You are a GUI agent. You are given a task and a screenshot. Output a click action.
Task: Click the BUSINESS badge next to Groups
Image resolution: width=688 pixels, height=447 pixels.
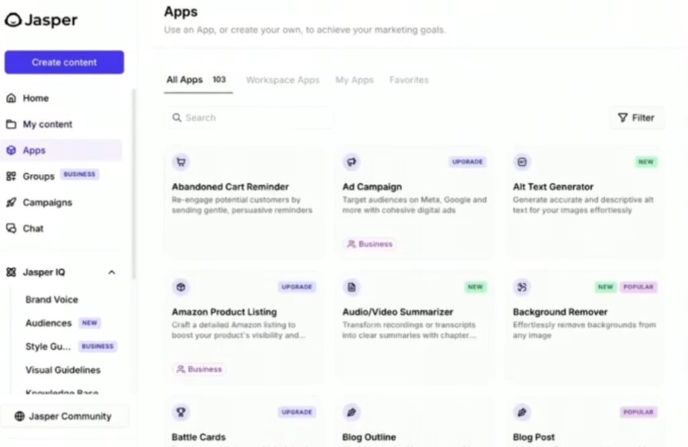tap(79, 175)
